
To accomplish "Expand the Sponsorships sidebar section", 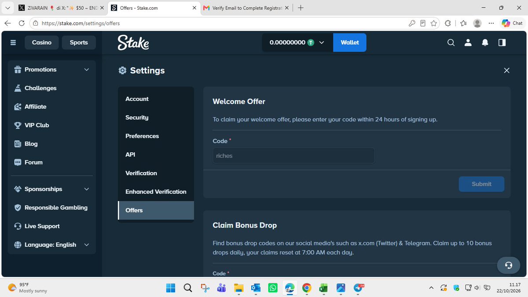I will (x=51, y=189).
